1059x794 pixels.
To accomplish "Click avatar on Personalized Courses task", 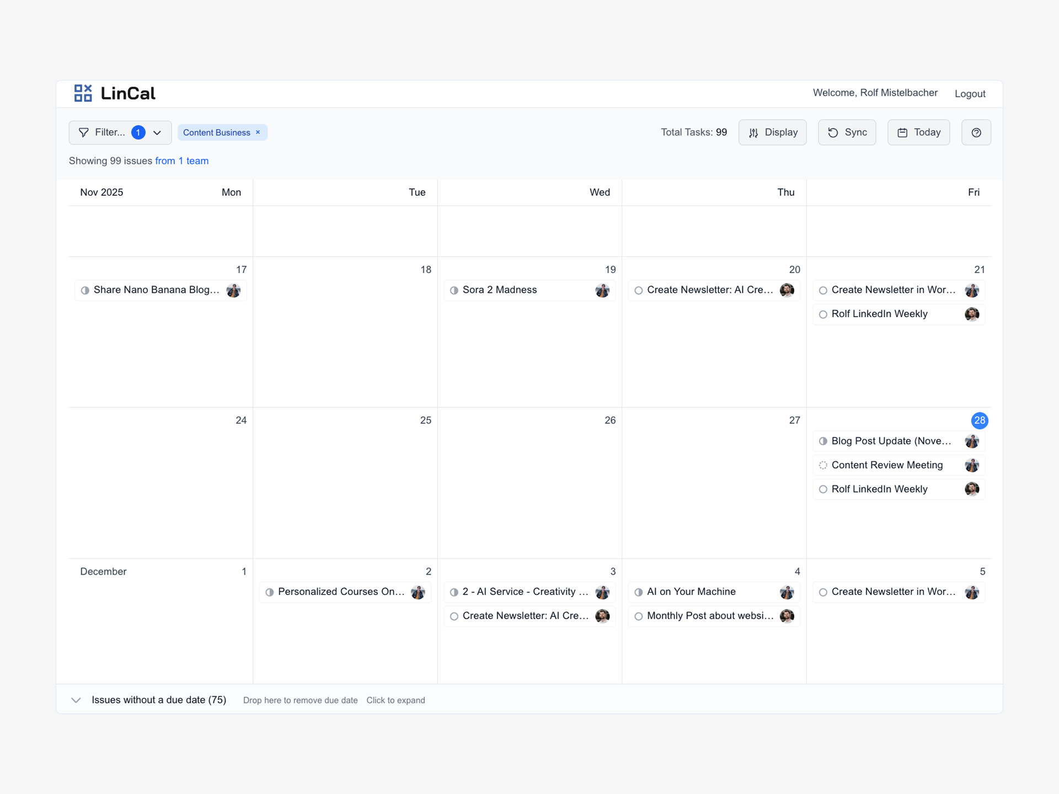I will point(418,592).
